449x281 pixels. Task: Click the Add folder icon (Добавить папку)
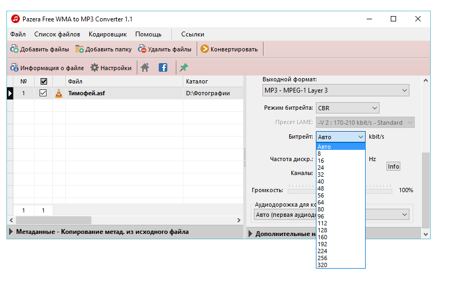[79, 49]
